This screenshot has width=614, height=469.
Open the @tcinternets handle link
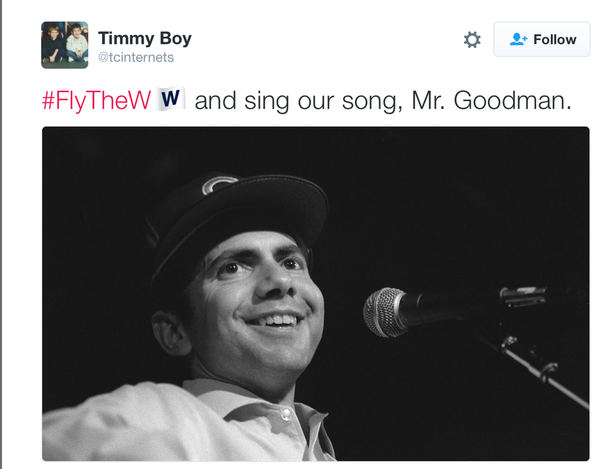tap(136, 58)
